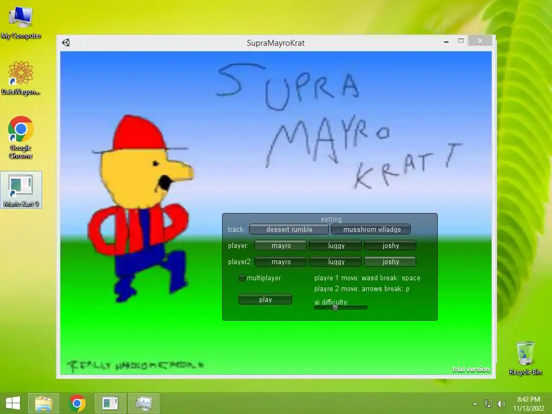Image resolution: width=552 pixels, height=414 pixels.
Task: Click the 'player2:' label
Action: pos(240,262)
